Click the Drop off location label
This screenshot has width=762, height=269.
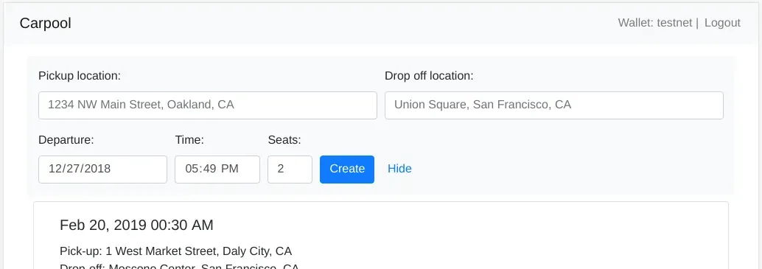click(x=429, y=76)
